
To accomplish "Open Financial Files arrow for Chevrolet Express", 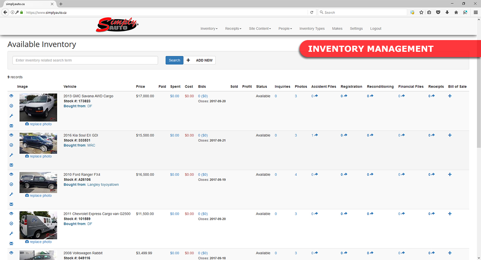I will [x=403, y=214].
